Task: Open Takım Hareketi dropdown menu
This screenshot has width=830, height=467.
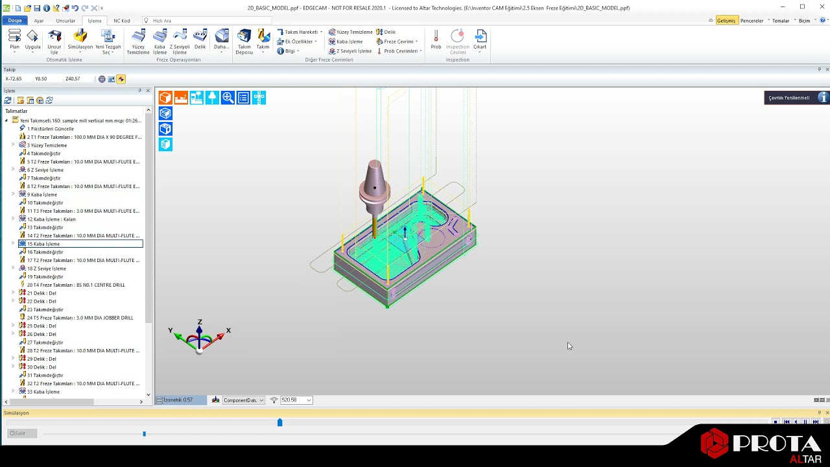Action: (299, 32)
